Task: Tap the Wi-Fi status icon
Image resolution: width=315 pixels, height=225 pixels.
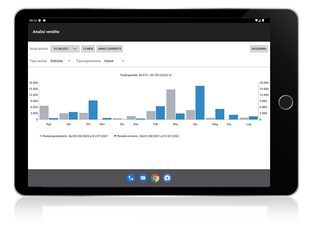Action: [x=257, y=20]
